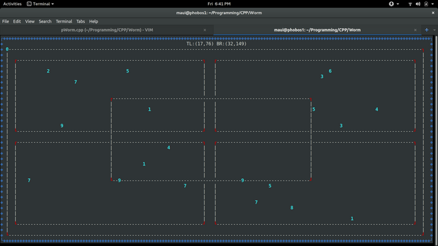Click the cyan 9 in the top-left box
This screenshot has width=438, height=246.
point(62,126)
